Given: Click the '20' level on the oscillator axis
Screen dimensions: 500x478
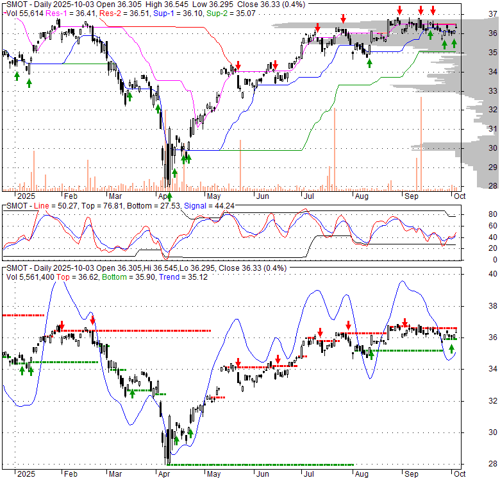Looking at the screenshot, I should [x=493, y=248].
